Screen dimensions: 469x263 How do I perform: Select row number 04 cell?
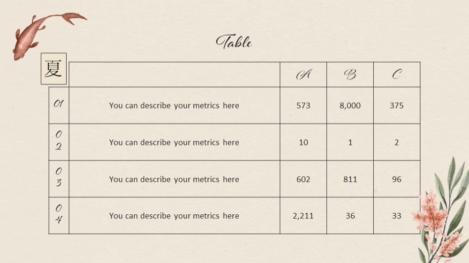(x=59, y=216)
